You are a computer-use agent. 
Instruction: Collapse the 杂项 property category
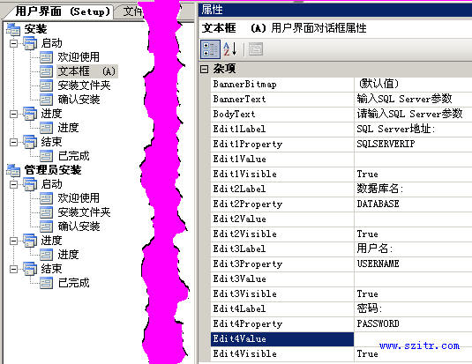click(x=204, y=70)
